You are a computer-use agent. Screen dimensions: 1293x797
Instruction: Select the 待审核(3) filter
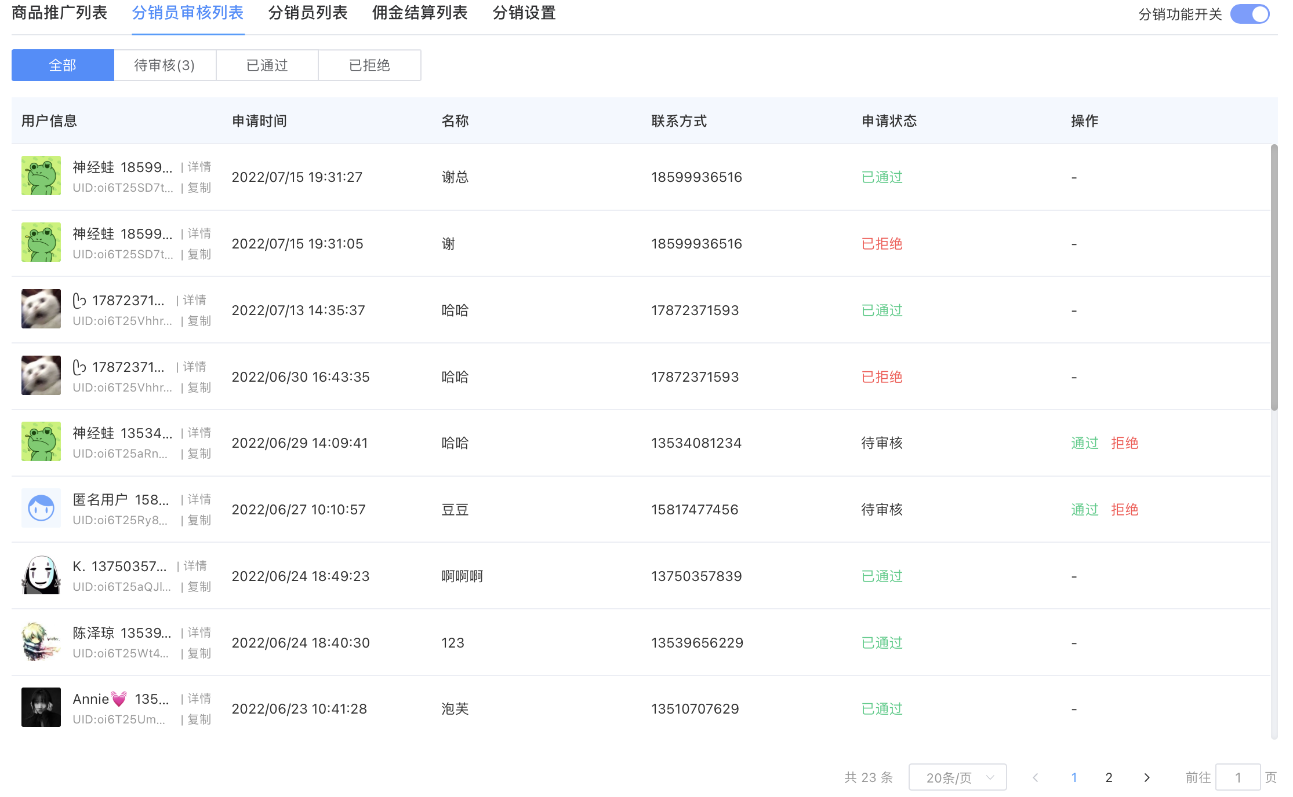point(165,65)
